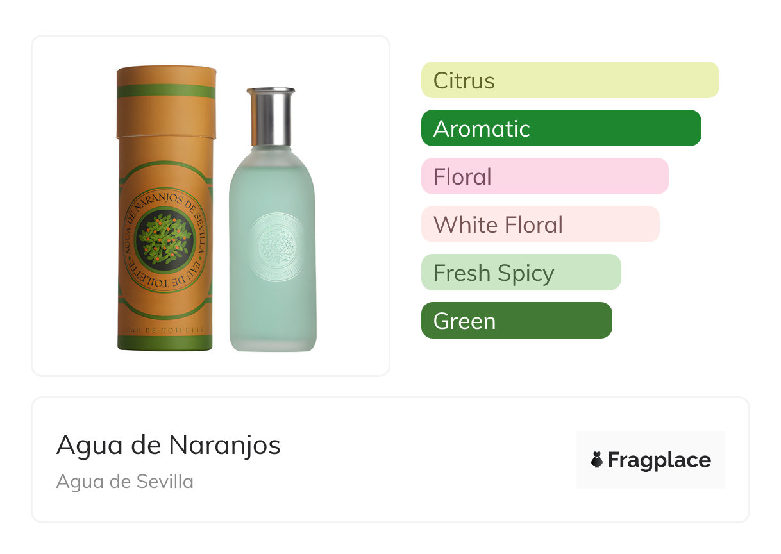
Task: Select the Aromatic accord bar
Action: pos(561,128)
